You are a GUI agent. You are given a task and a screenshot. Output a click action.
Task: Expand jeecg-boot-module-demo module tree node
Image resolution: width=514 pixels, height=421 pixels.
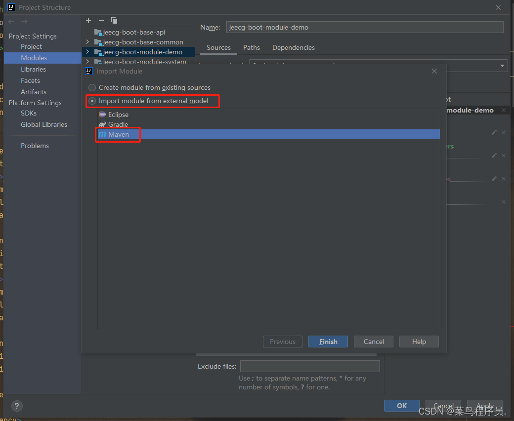[x=87, y=52]
